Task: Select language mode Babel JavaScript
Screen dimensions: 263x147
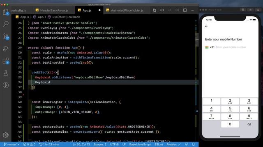Action: [140, 144]
